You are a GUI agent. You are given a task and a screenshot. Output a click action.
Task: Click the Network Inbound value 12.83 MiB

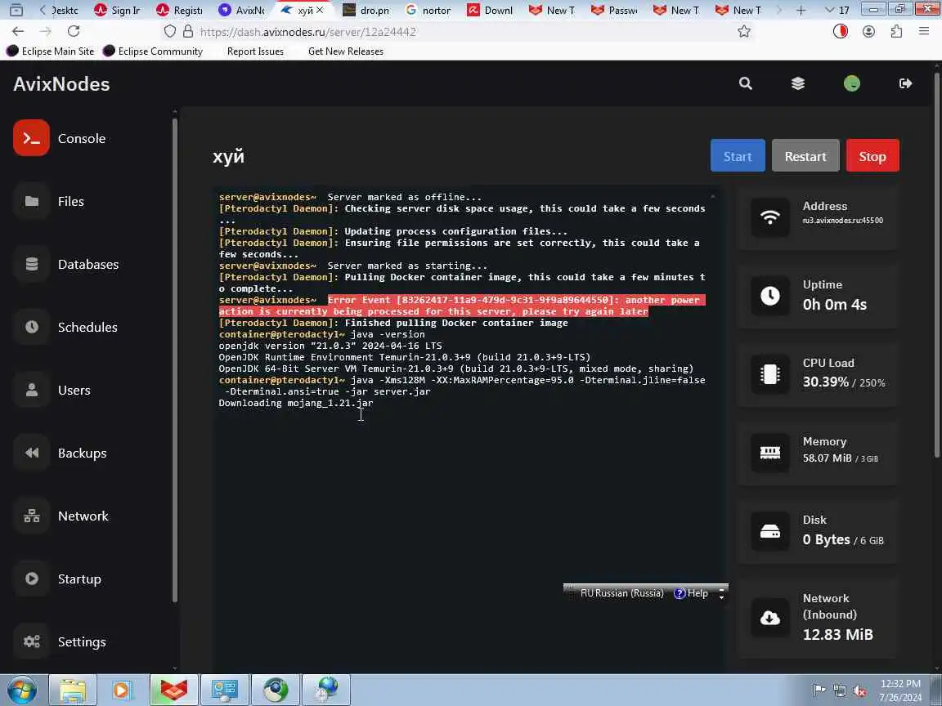click(x=837, y=635)
